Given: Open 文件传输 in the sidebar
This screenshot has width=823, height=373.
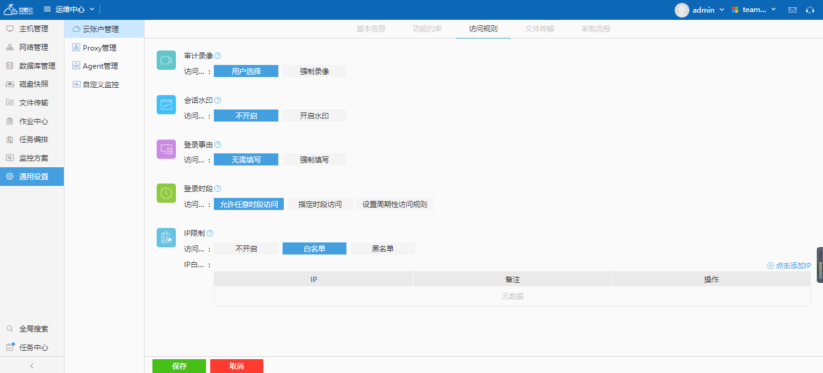Looking at the screenshot, I should 32,103.
